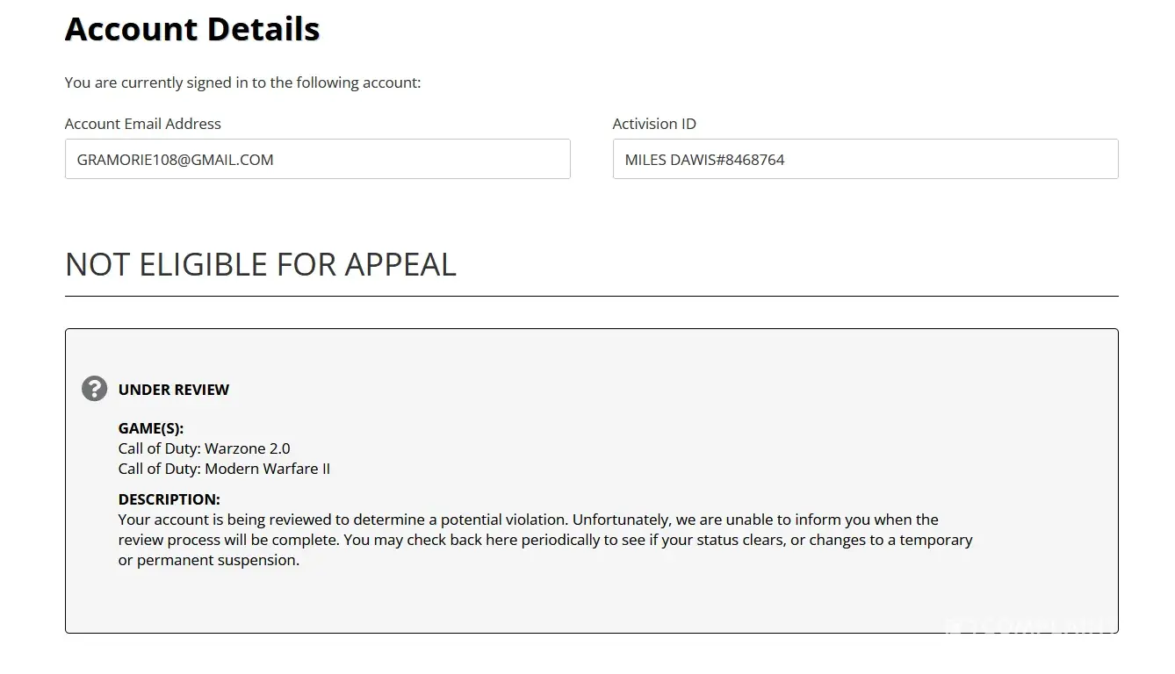Screen dimensions: 1175x674
Task: Click the DESCRIPTION label
Action: [x=169, y=499]
